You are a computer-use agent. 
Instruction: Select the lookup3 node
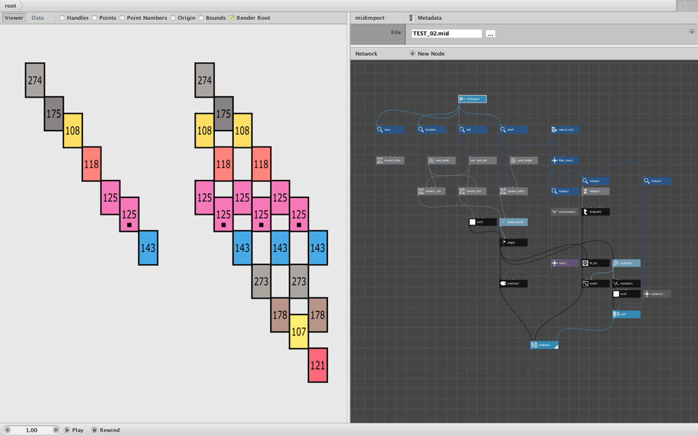pyautogui.click(x=657, y=181)
